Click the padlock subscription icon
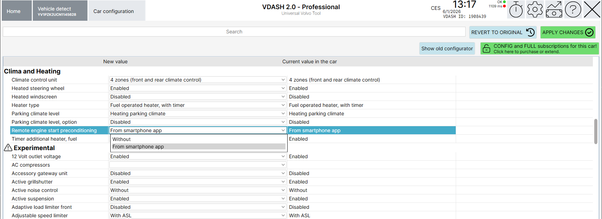The width and height of the screenshot is (602, 219). point(486,49)
